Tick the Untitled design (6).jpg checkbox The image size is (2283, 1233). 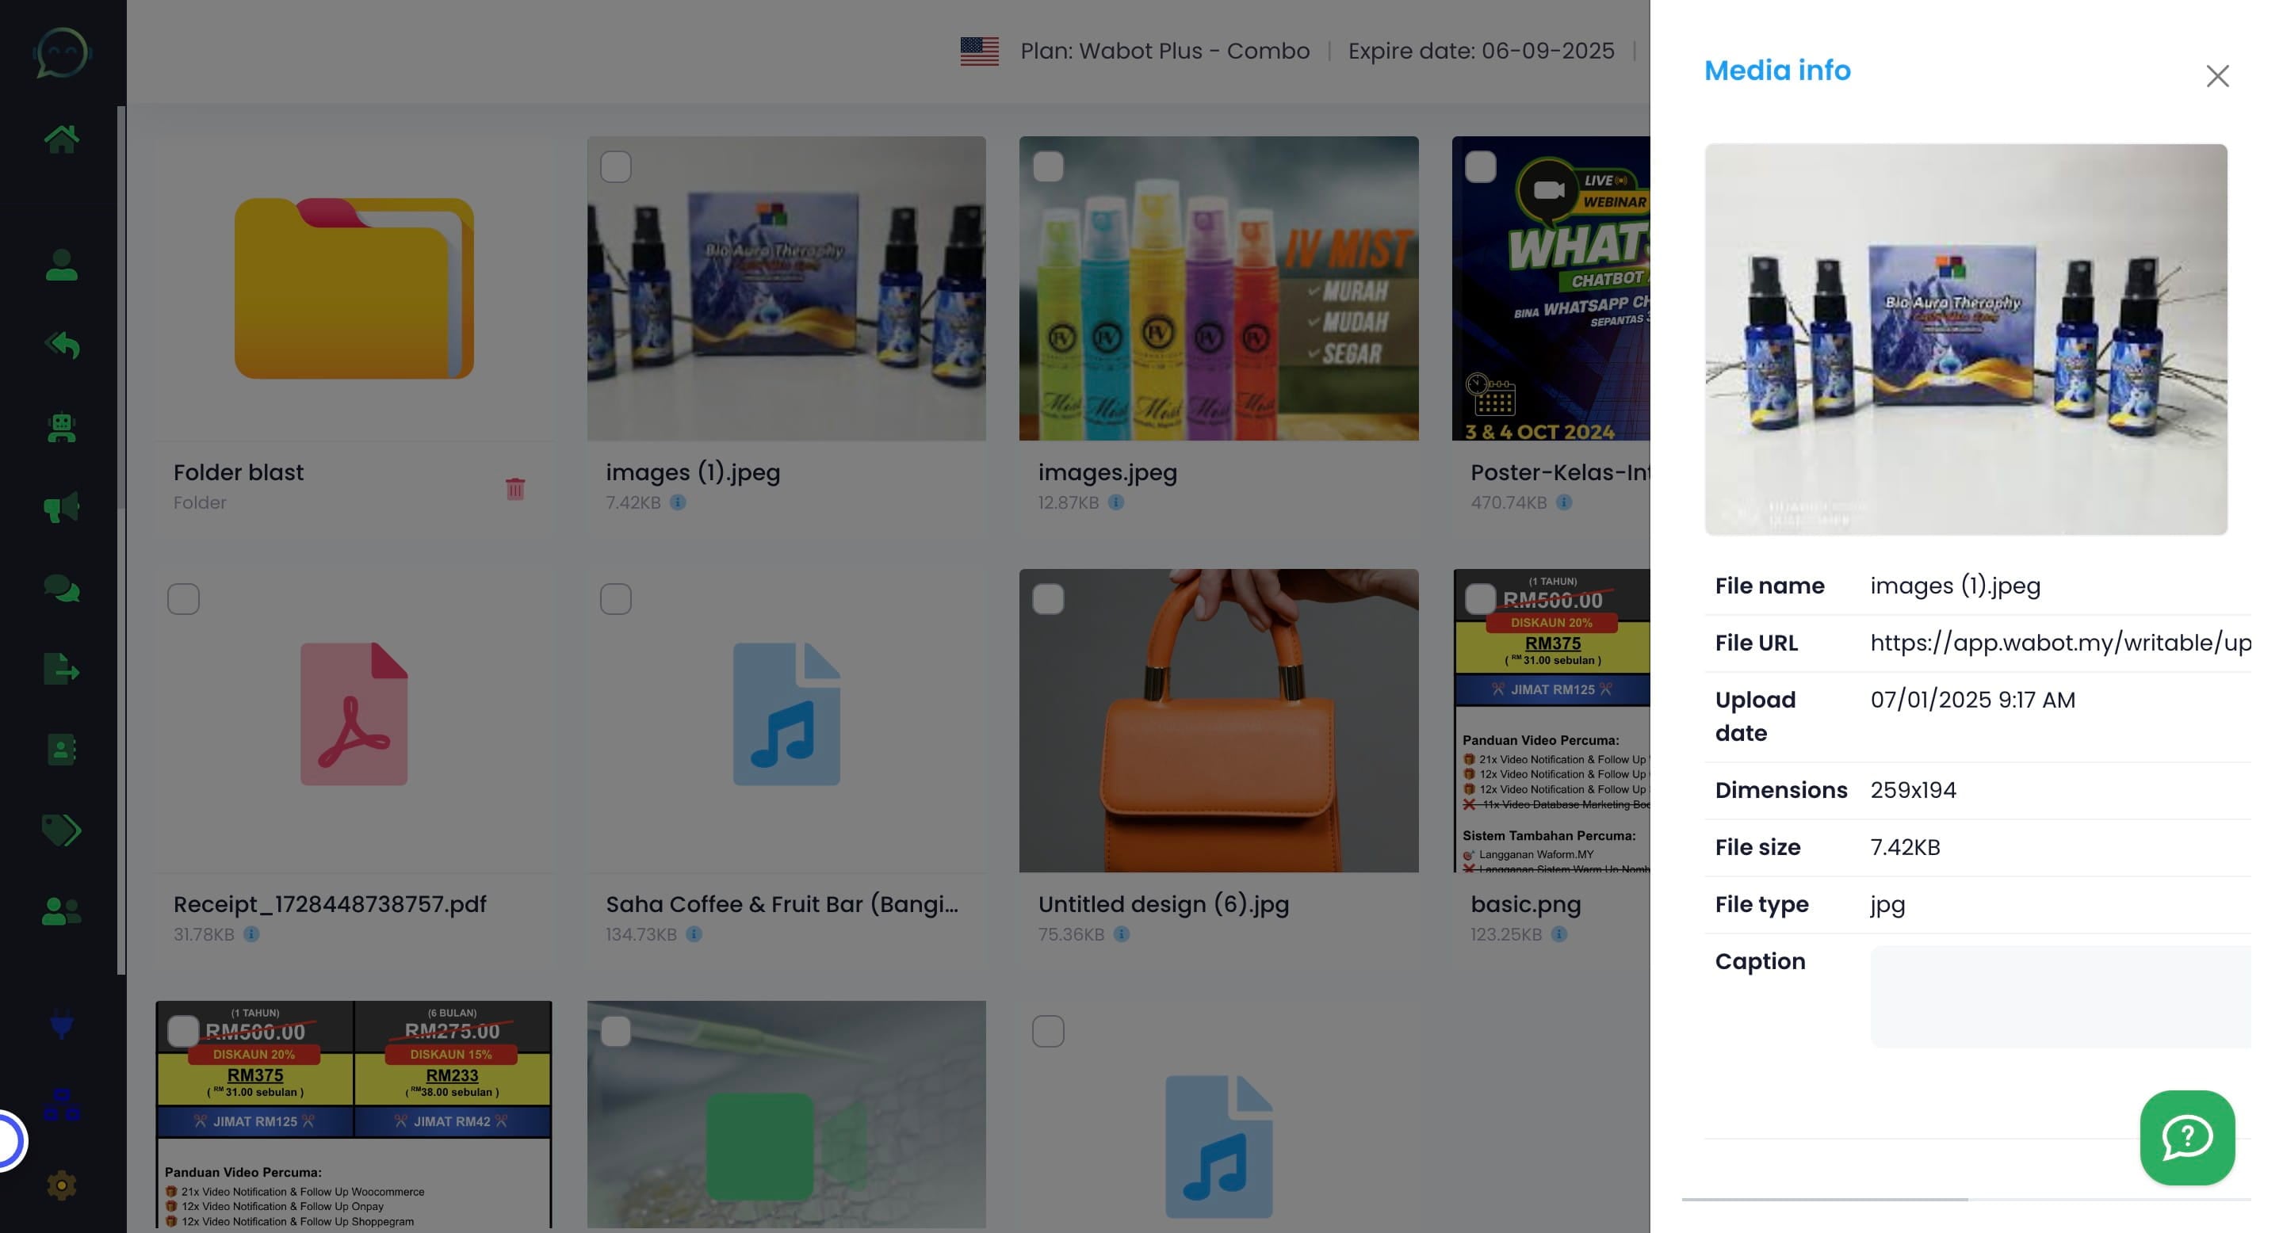coord(1047,600)
